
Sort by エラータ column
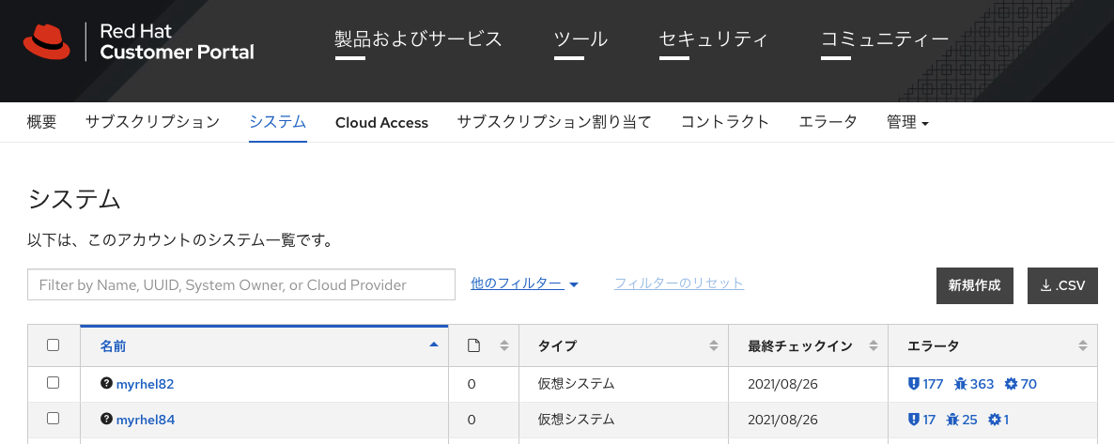(x=1083, y=346)
